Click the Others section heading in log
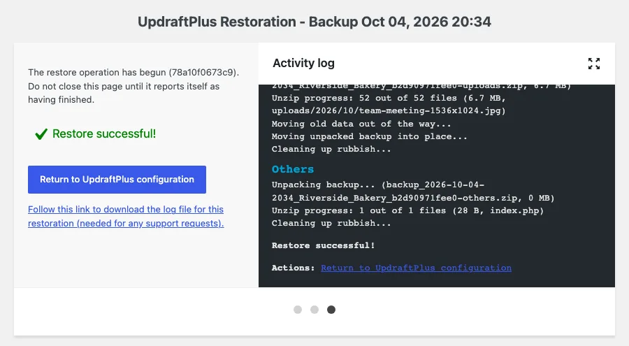 click(293, 169)
